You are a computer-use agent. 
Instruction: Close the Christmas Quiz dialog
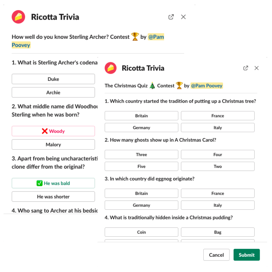(257, 68)
